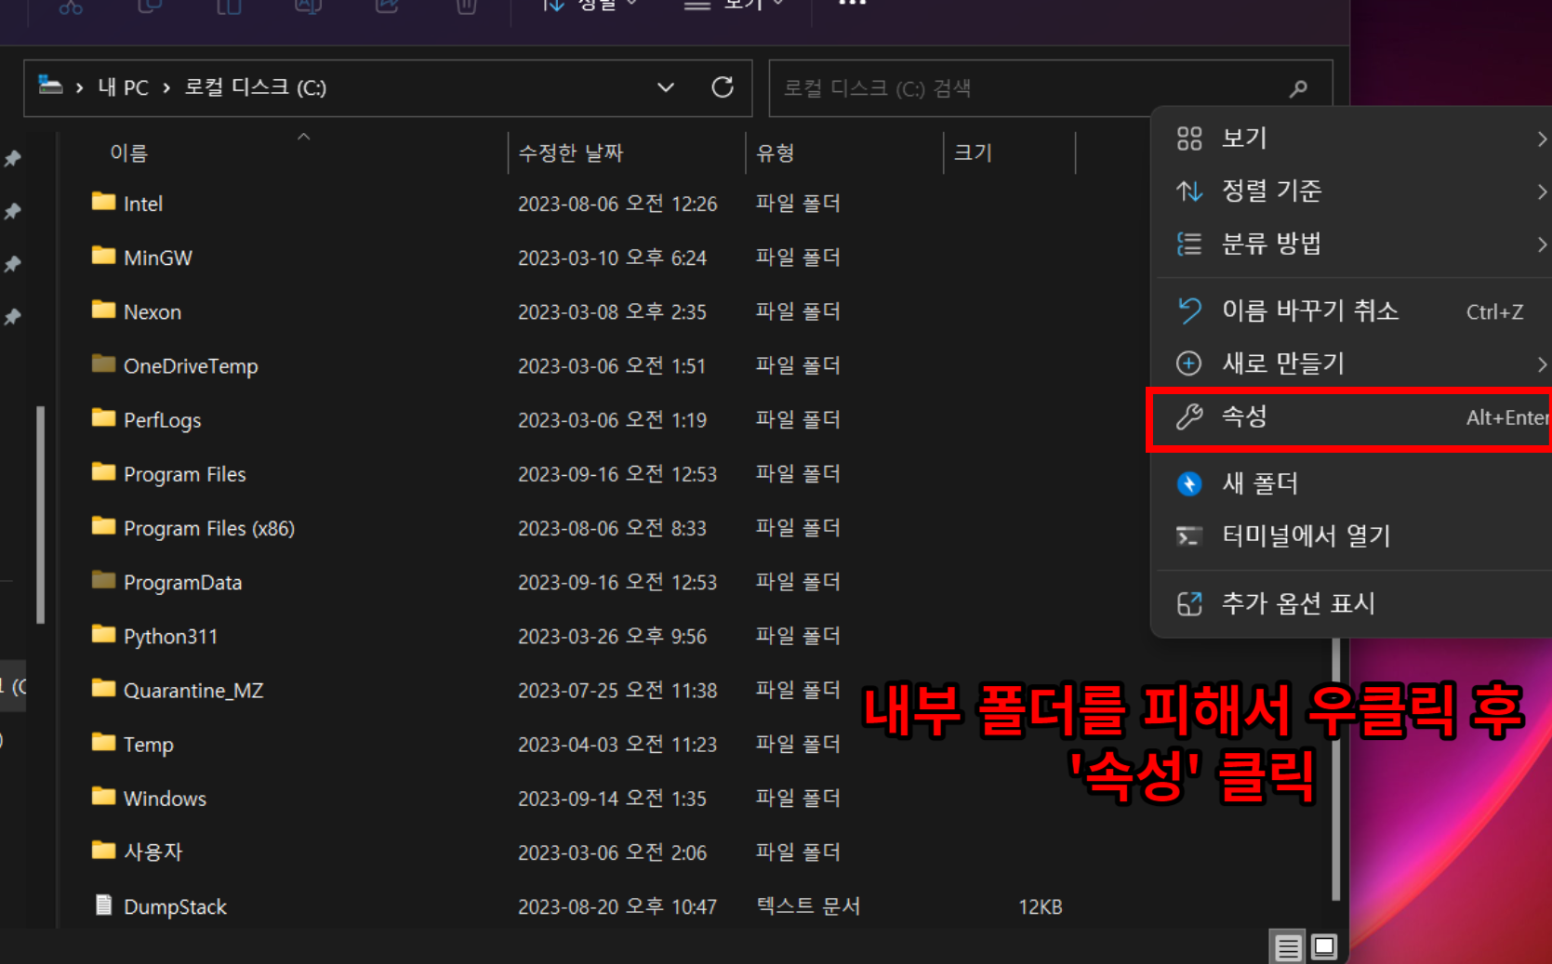Click the Intel folder icon
Screen dimensions: 1552x964
pyautogui.click(x=103, y=202)
